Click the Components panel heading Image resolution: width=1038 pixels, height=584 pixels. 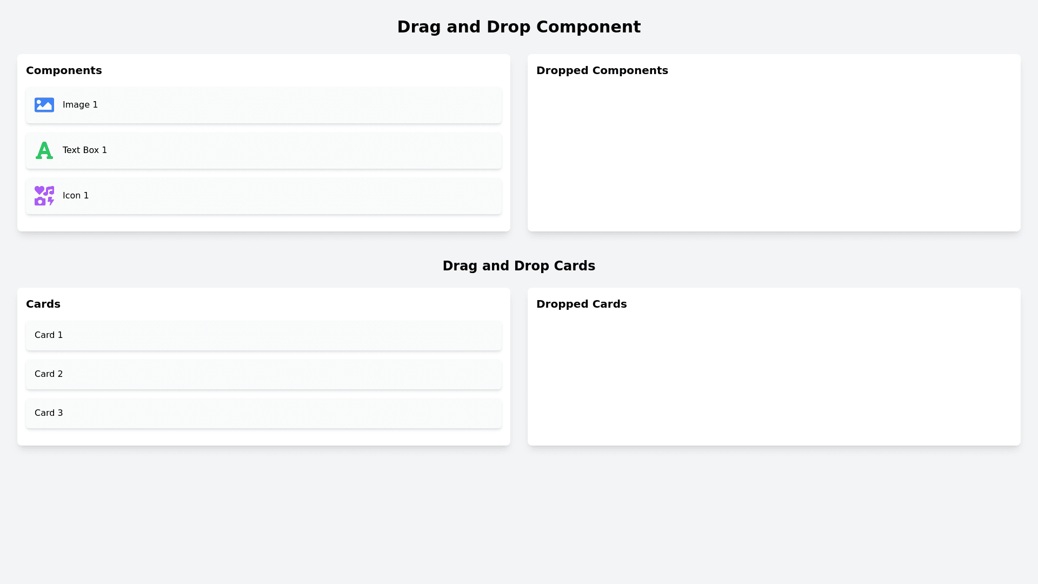64,71
